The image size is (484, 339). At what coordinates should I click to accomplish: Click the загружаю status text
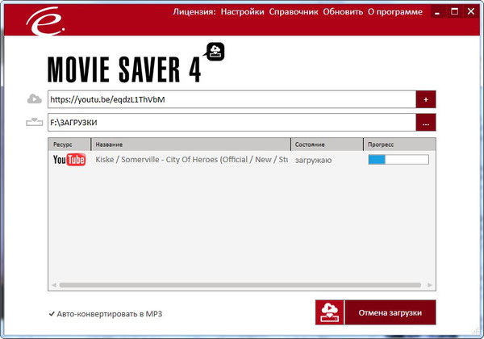[313, 161]
